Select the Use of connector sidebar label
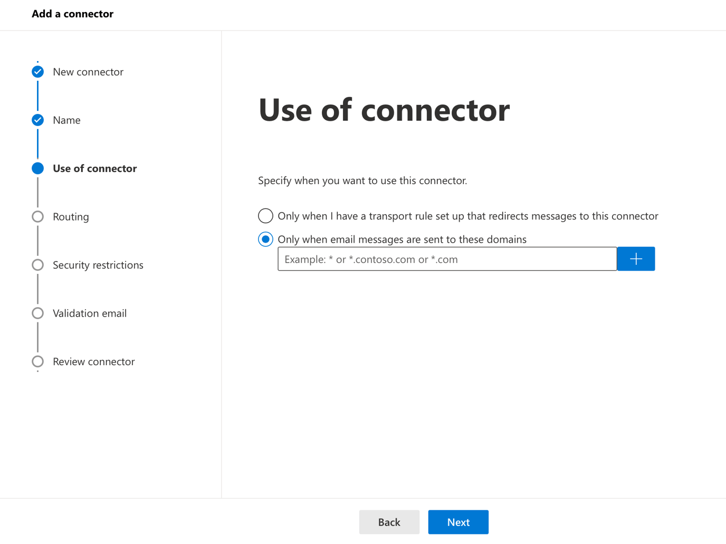This screenshot has width=726, height=544. pyautogui.click(x=94, y=168)
